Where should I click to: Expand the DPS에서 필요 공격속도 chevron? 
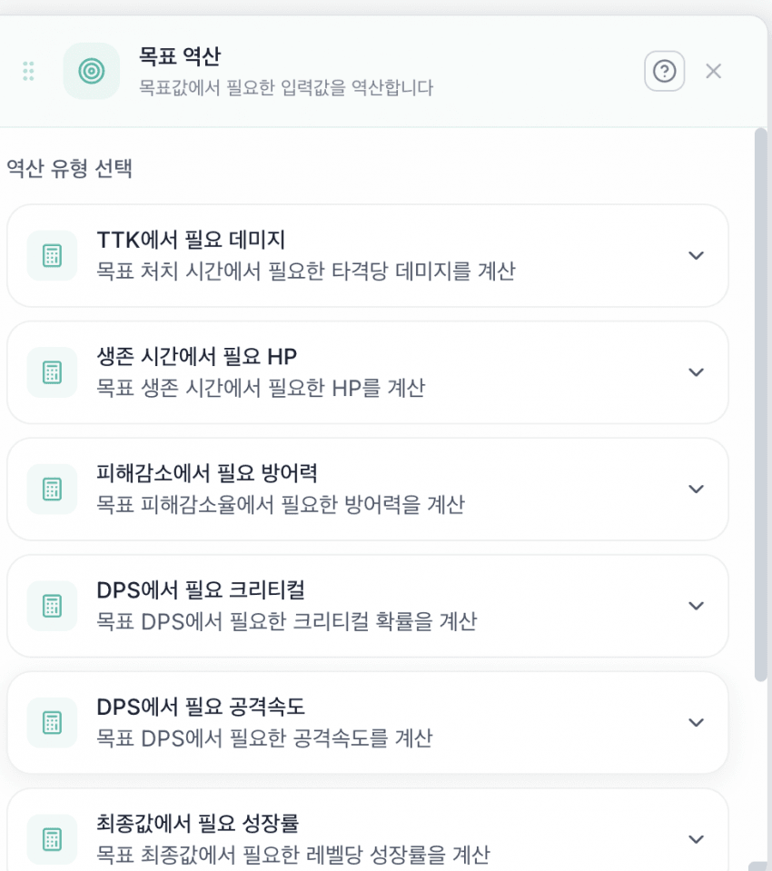[696, 723]
